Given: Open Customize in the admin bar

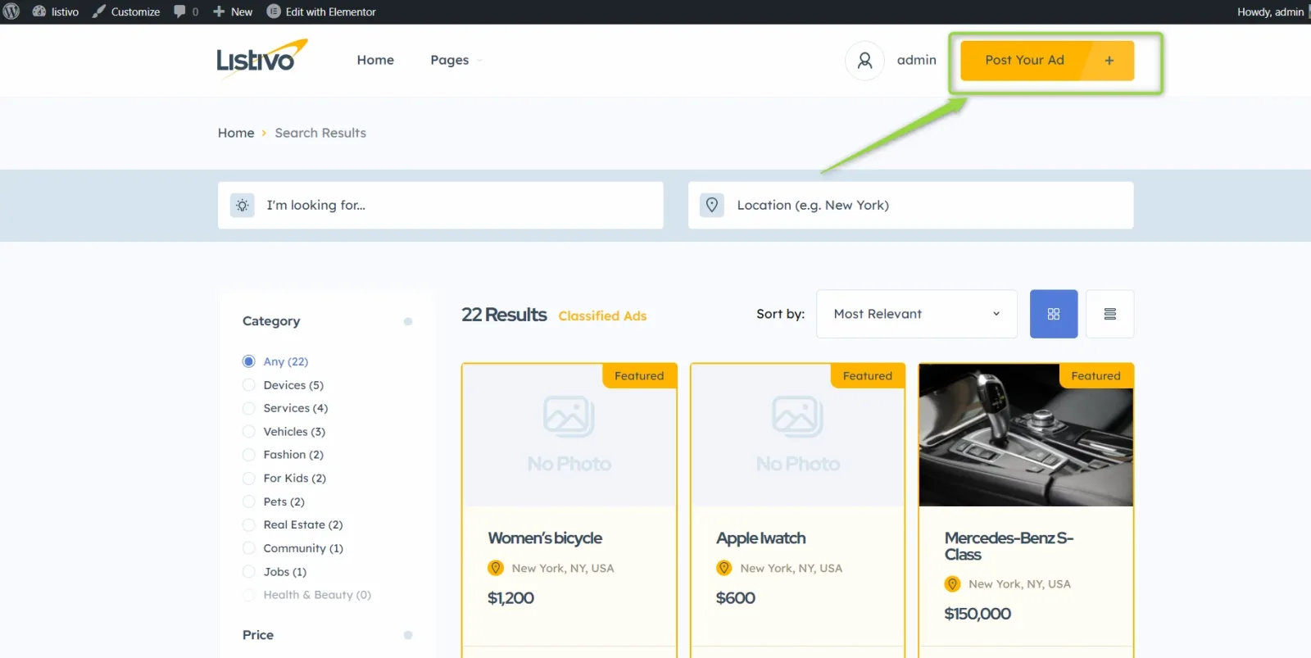Looking at the screenshot, I should tap(126, 11).
